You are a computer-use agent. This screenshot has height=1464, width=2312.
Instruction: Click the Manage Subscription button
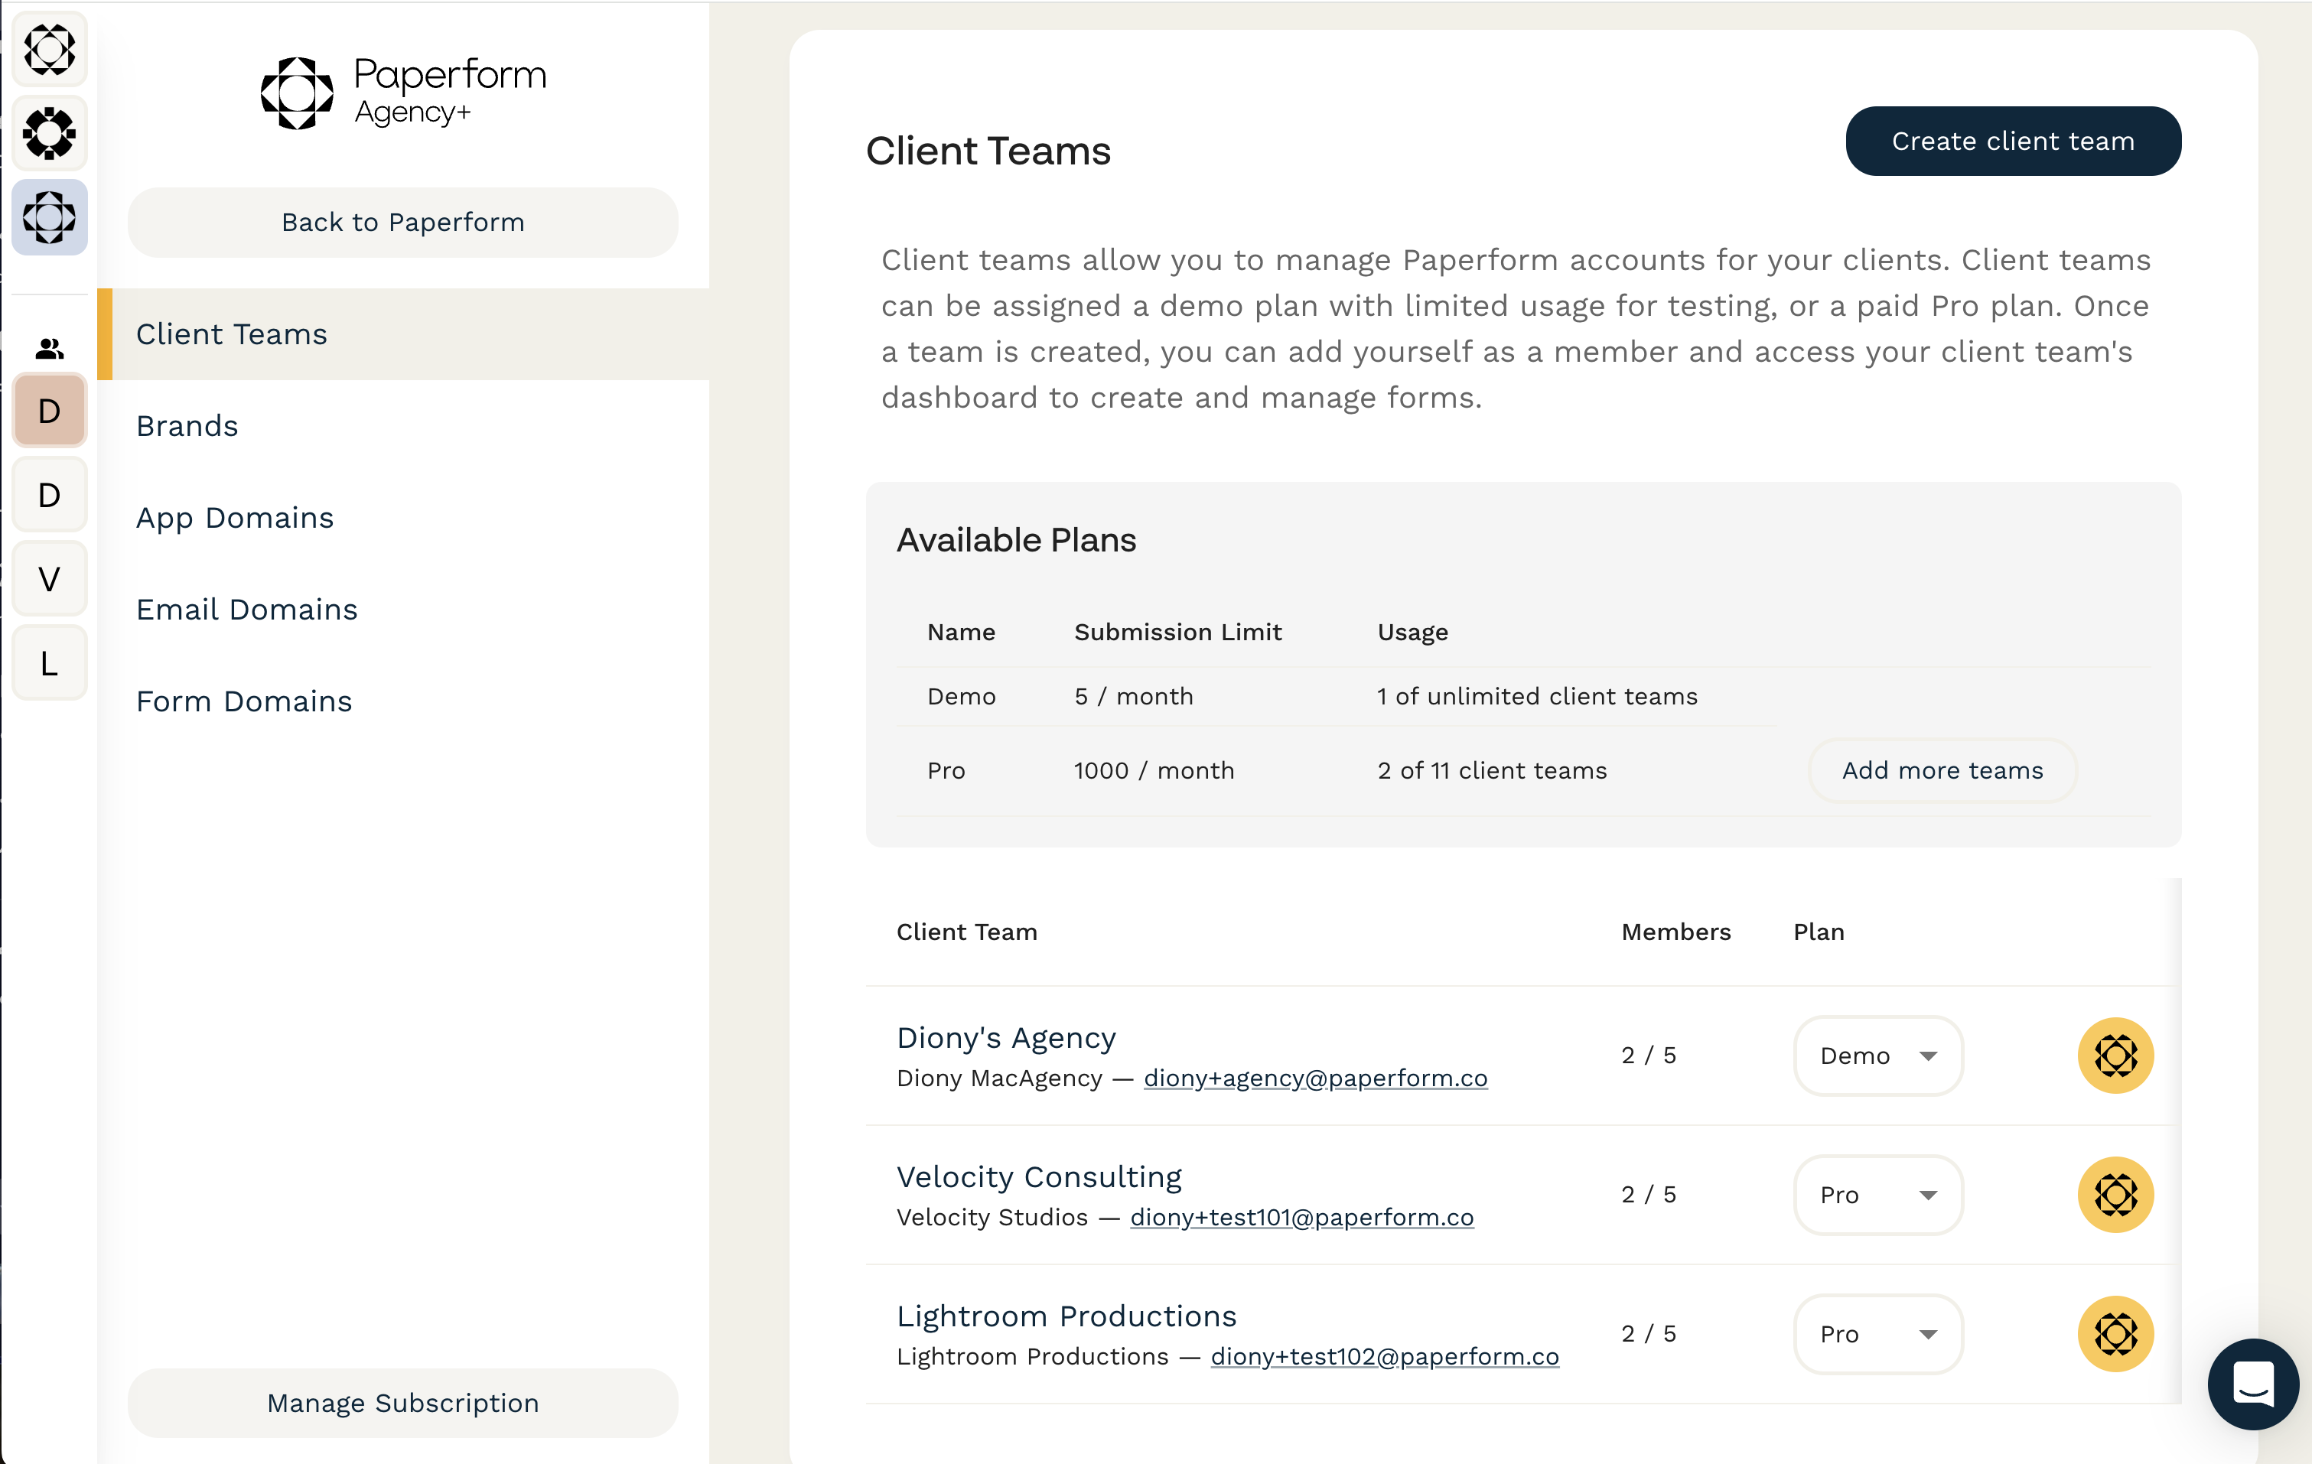pos(402,1403)
